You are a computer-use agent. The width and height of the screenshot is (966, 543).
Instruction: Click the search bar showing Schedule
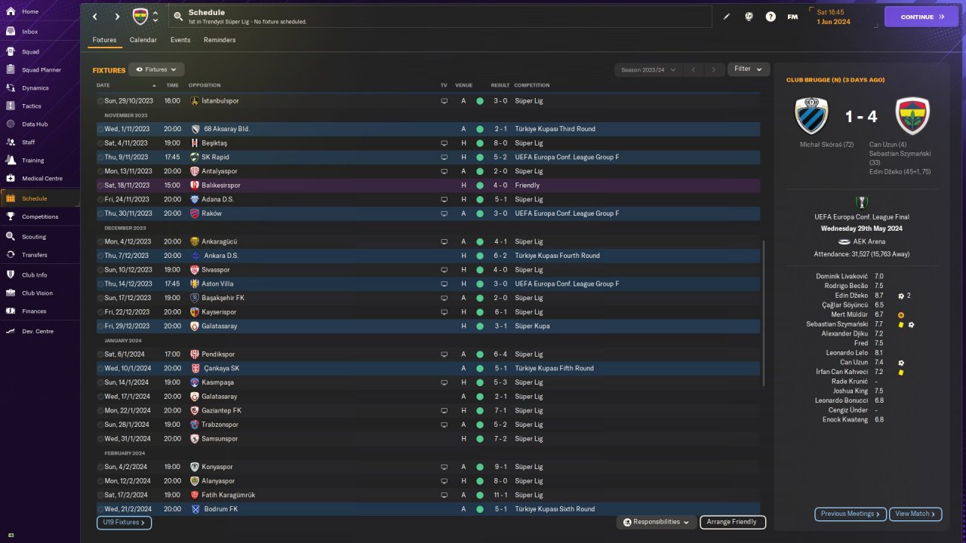tap(441, 17)
